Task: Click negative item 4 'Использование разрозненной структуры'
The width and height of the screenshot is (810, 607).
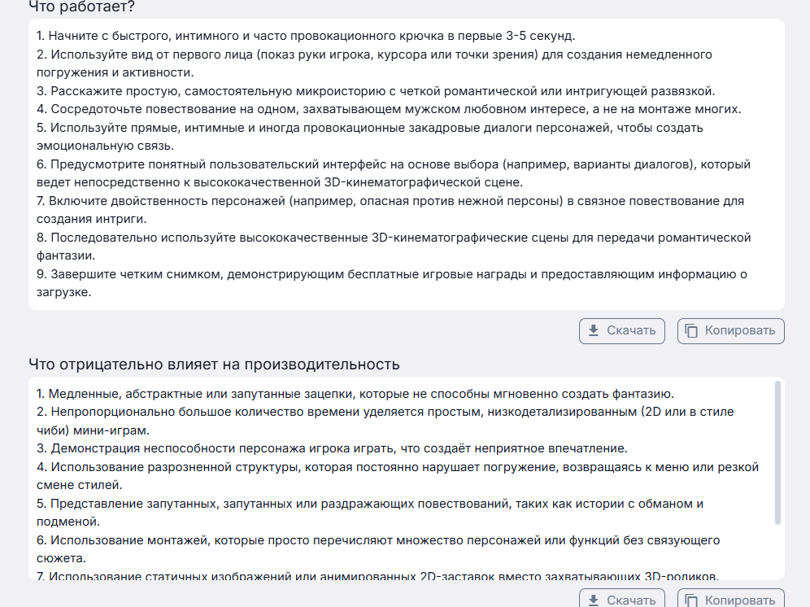Action: 397,476
